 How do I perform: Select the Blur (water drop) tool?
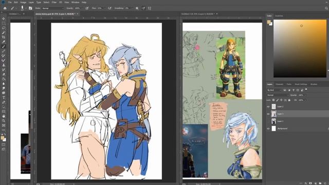4,83
